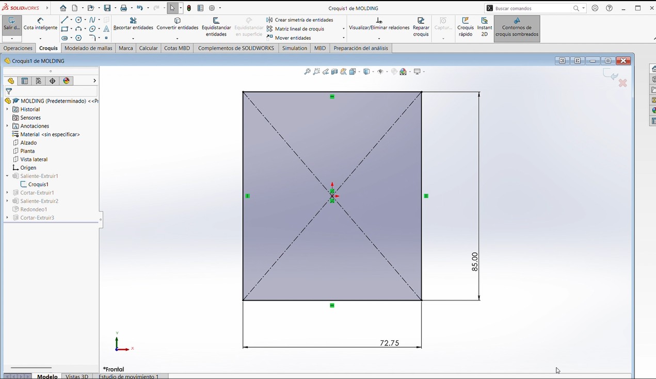
Task: Undo the last action
Action: click(139, 8)
